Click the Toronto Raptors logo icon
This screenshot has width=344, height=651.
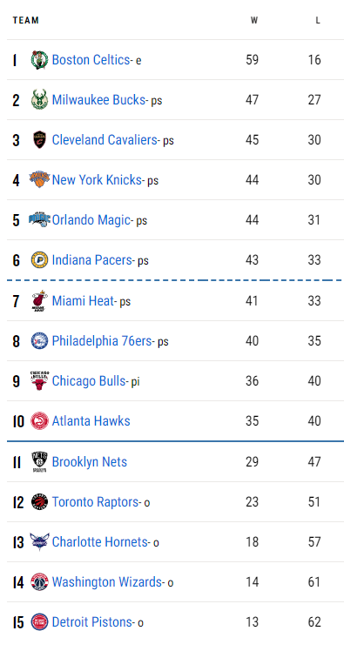click(x=39, y=502)
